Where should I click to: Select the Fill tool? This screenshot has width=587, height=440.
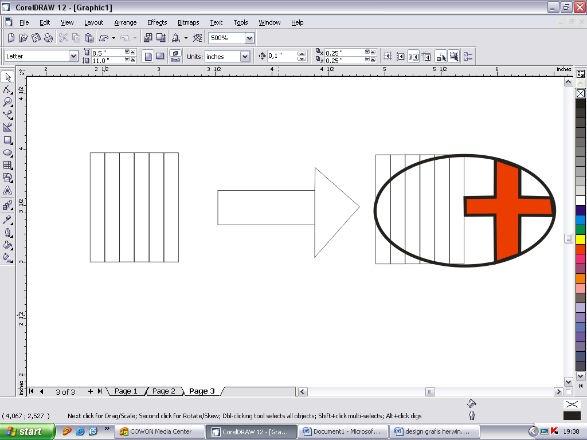[7, 245]
